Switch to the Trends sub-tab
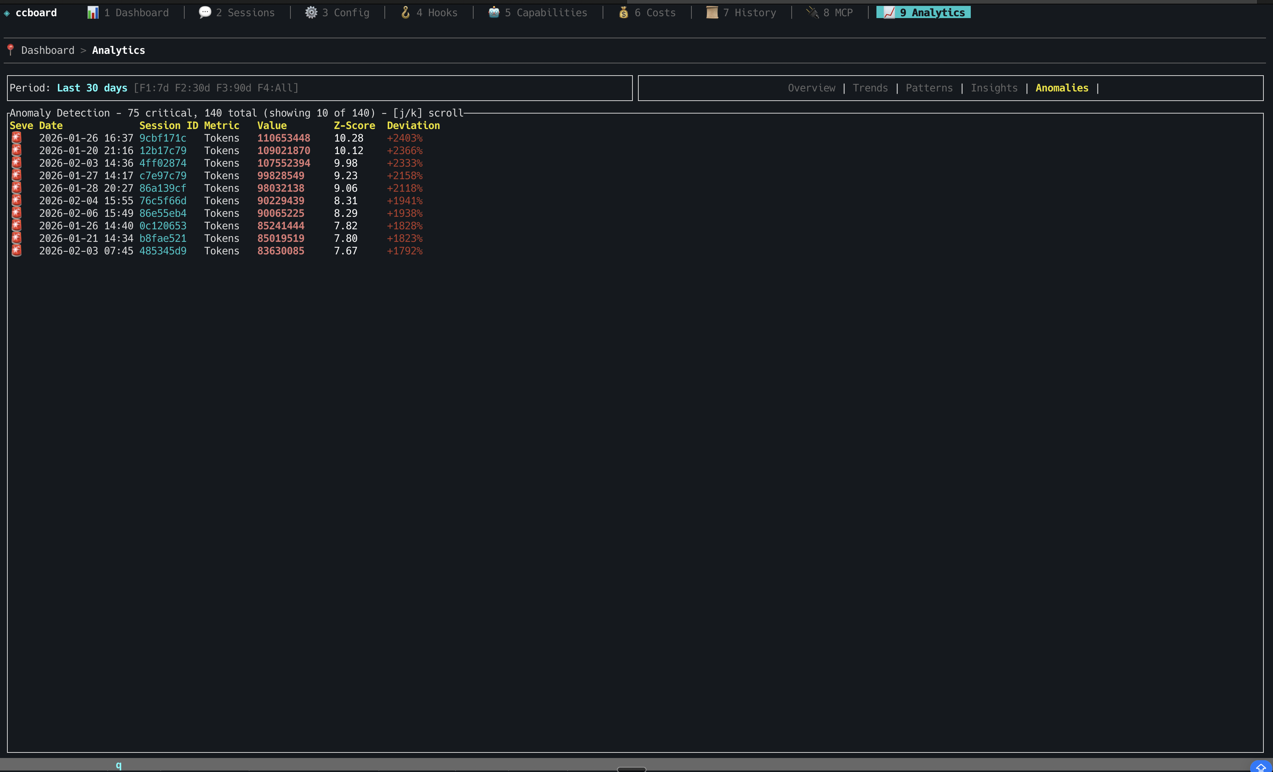 click(870, 88)
